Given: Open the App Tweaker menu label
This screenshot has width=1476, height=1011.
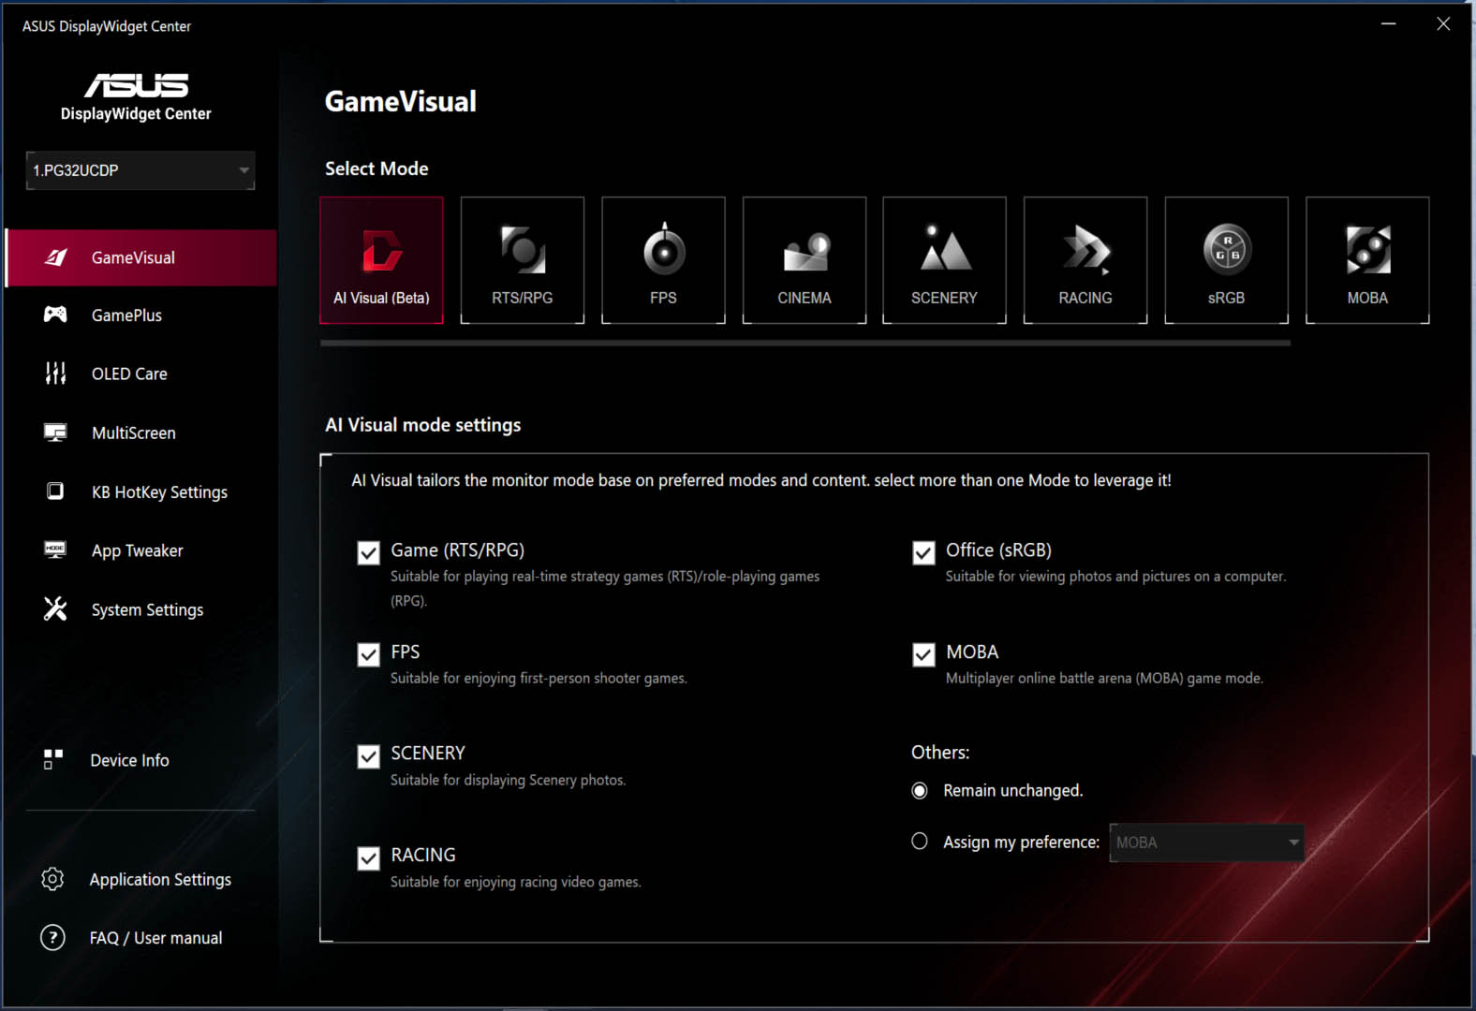Looking at the screenshot, I should [x=138, y=550].
